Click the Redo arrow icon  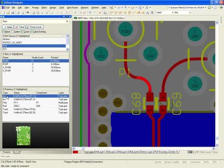tap(95, 13)
